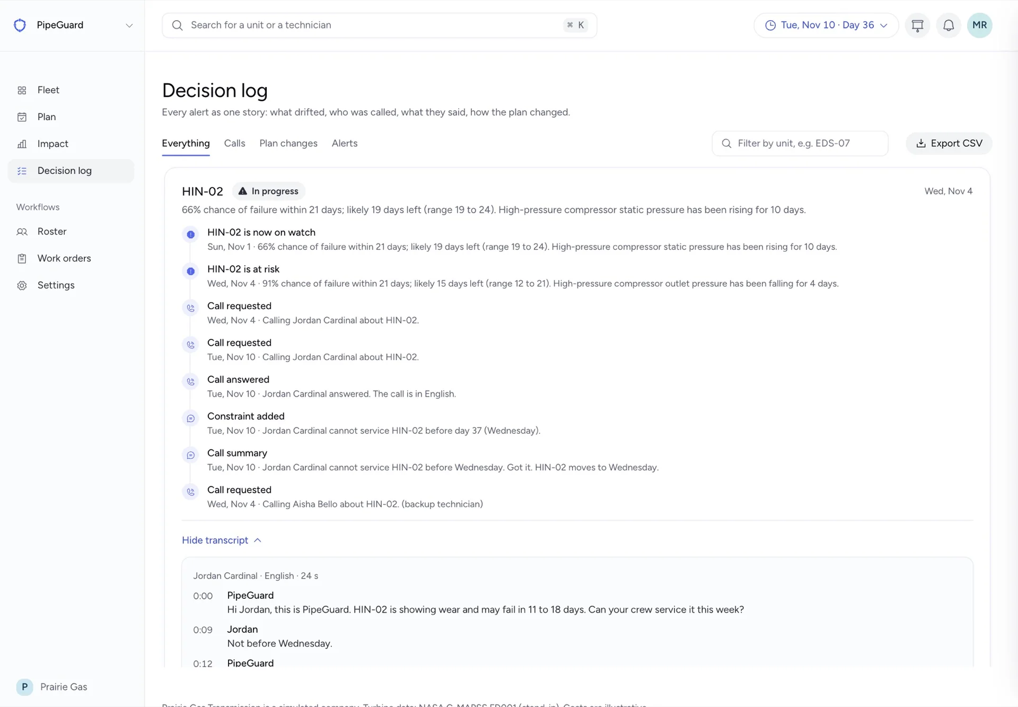Click the Export CSV button
The height and width of the screenshot is (707, 1018).
tap(949, 143)
